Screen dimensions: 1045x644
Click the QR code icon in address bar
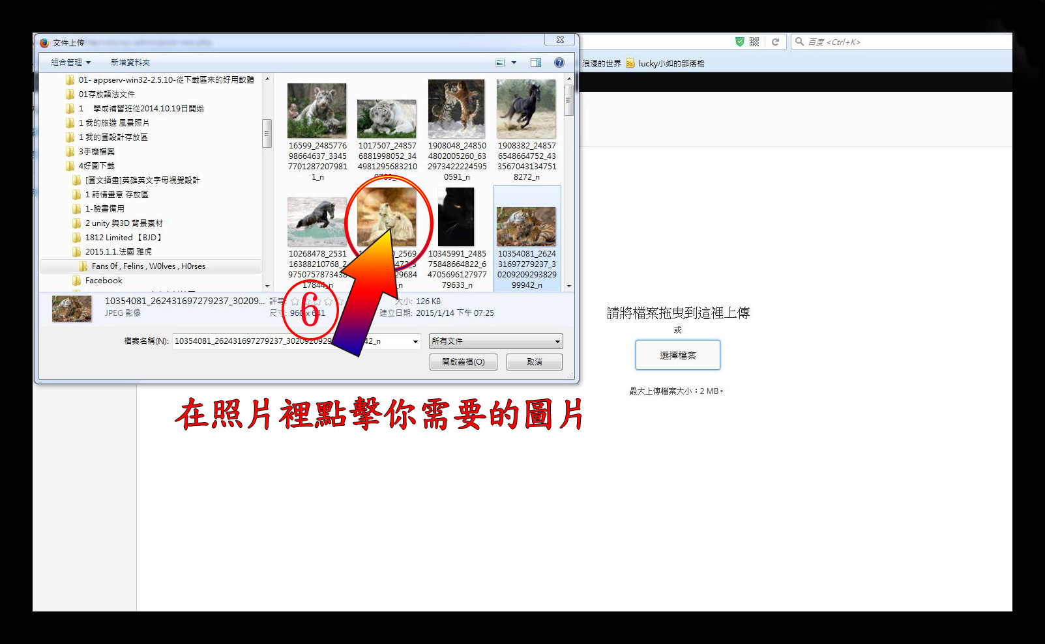click(754, 42)
